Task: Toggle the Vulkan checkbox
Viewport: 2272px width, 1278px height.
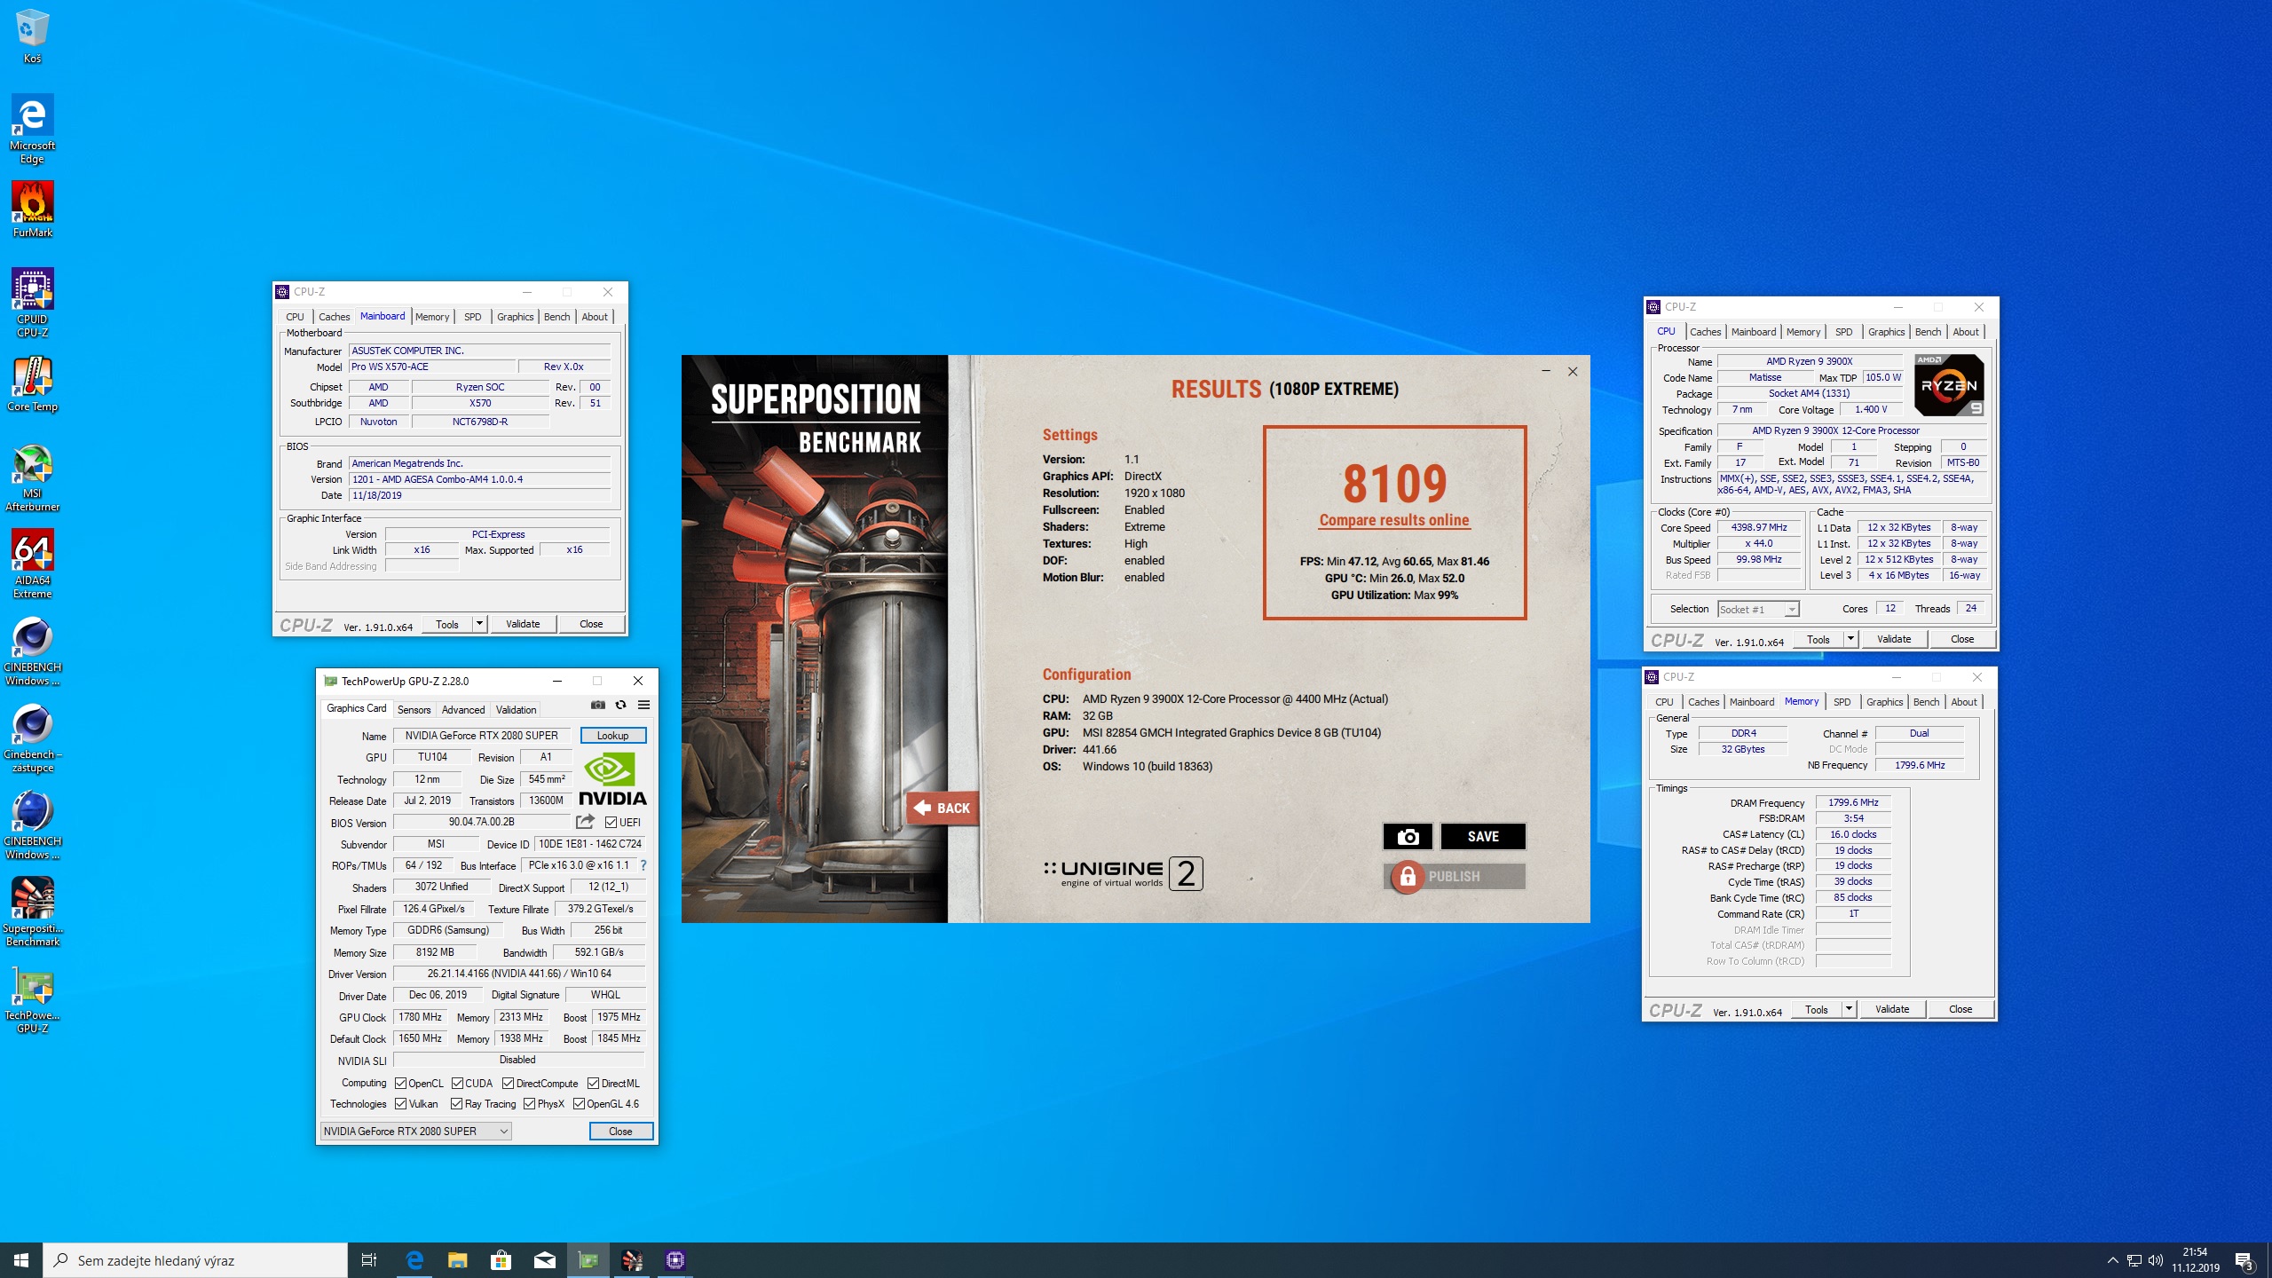Action: click(x=400, y=1104)
